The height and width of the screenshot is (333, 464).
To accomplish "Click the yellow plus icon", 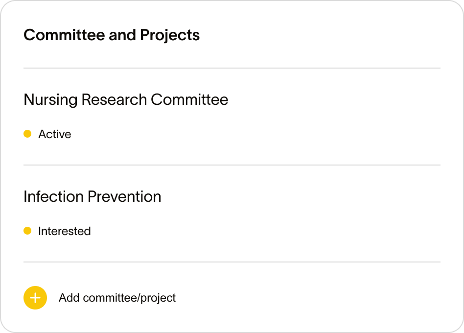I will coord(35,298).
